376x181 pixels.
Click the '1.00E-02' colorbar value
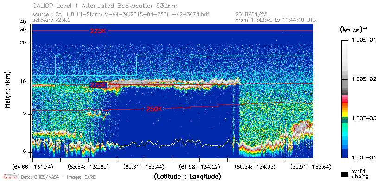[x=364, y=79]
